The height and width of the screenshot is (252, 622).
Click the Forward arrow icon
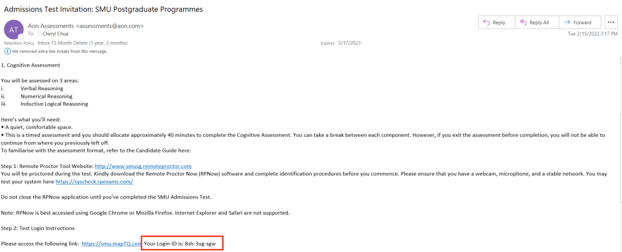click(x=567, y=22)
